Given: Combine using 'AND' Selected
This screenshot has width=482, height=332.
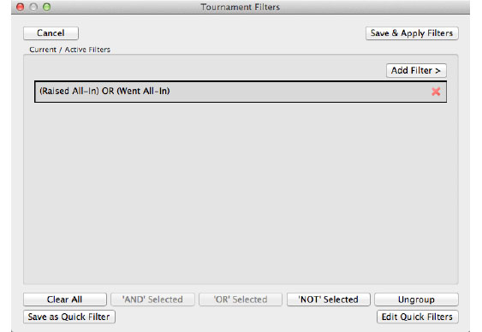Looking at the screenshot, I should coord(152,299).
